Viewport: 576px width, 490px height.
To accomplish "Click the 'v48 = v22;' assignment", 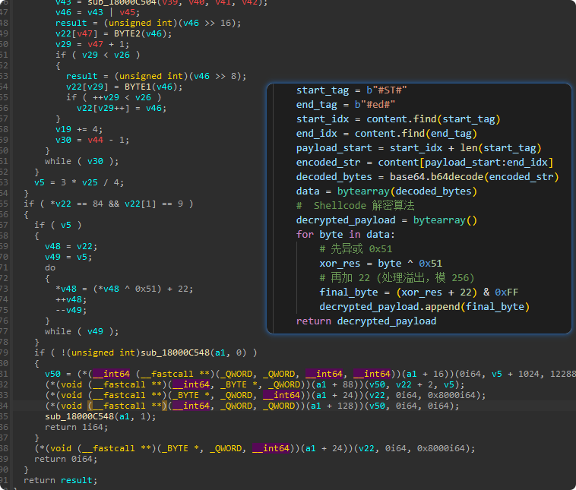I will click(x=71, y=246).
